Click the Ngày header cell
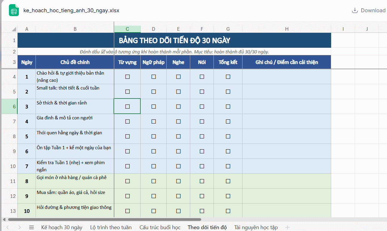Image resolution: width=387 pixels, height=231 pixels. 27,62
